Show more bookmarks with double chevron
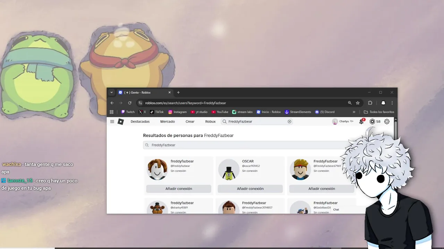Viewport: 444px width, 249px height. pos(354,112)
